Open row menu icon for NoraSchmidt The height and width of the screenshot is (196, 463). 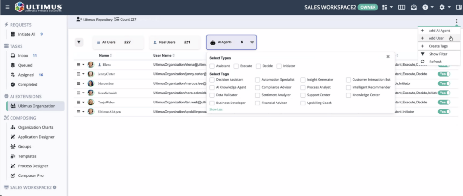point(78,93)
